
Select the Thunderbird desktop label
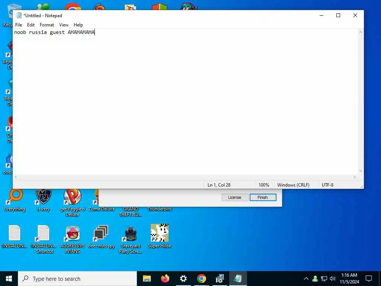point(159,209)
